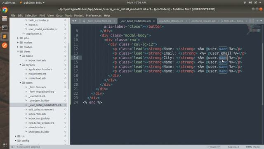
Task: Click '@user.email' on line 13
Action: (219, 53)
